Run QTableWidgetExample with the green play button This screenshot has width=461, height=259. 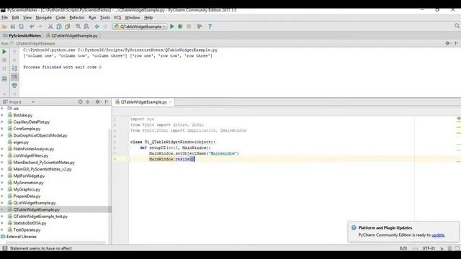tap(172, 27)
